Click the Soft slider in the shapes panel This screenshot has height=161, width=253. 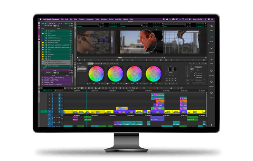click(199, 83)
